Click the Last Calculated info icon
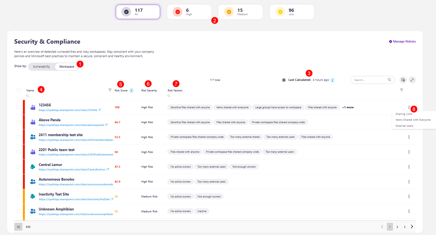Image resolution: width=436 pixels, height=235 pixels. [x=333, y=80]
